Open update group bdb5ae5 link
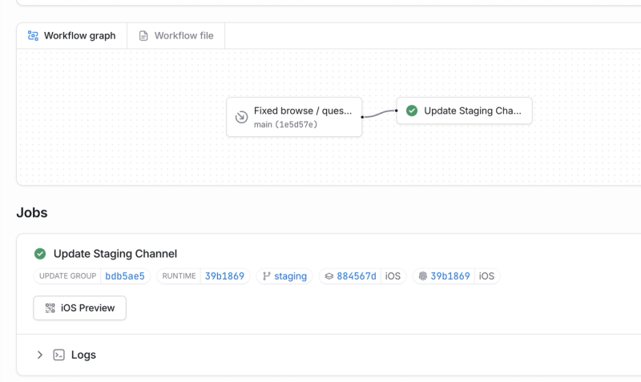The width and height of the screenshot is (641, 382). tap(125, 276)
